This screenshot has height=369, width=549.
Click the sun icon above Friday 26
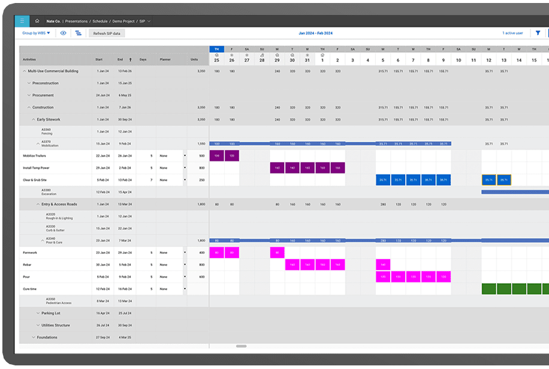(x=231, y=55)
